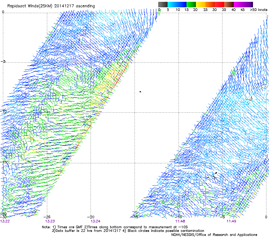Image resolution: width=269 pixels, height=237 pixels.
Task: Click the word 'ascending' in the title
Action: tap(85, 6)
